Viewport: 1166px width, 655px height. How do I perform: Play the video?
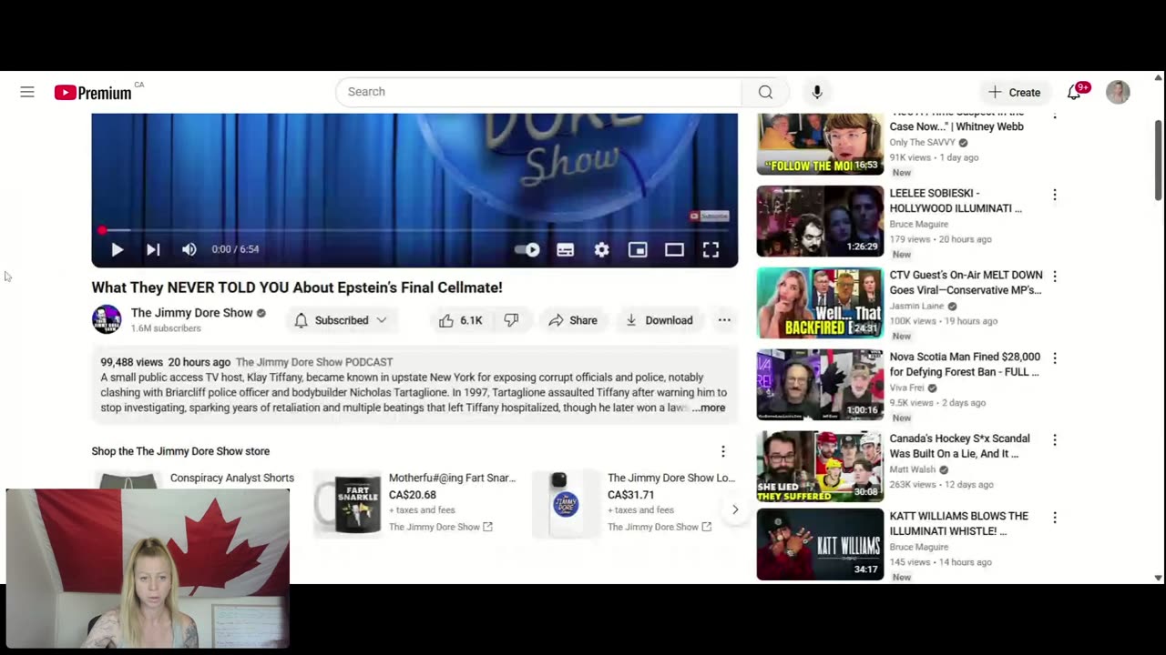click(x=117, y=249)
